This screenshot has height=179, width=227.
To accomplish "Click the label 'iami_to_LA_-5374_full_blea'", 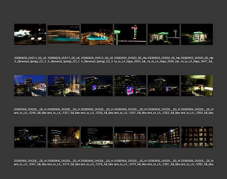I will coord(64,164).
